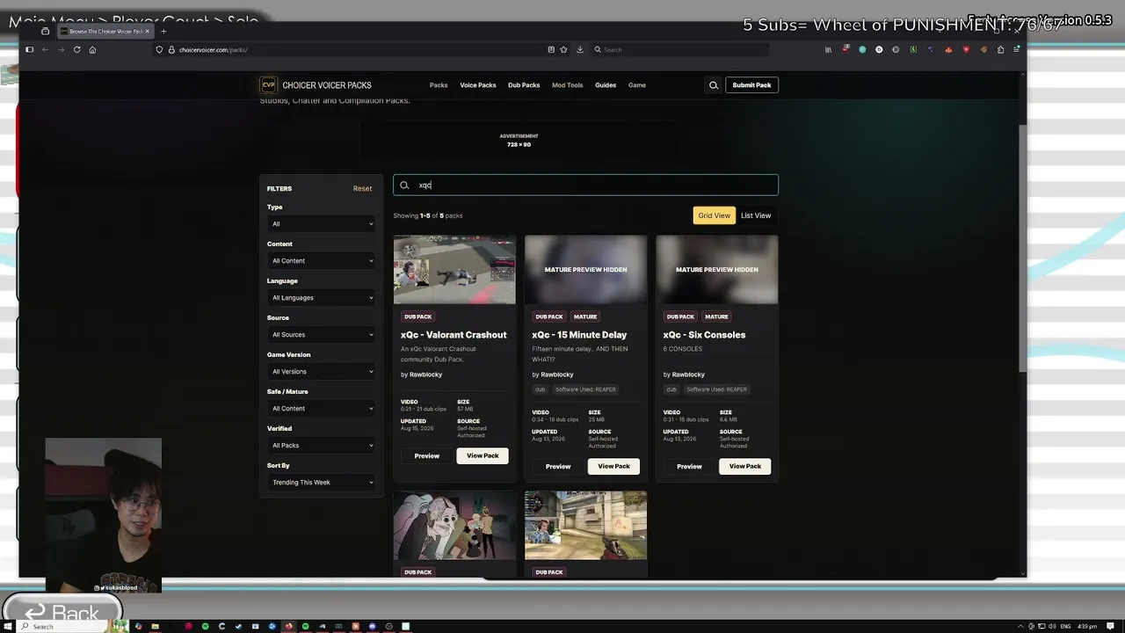1125x633 pixels.
Task: Click the site padlock icon
Action: (x=171, y=49)
